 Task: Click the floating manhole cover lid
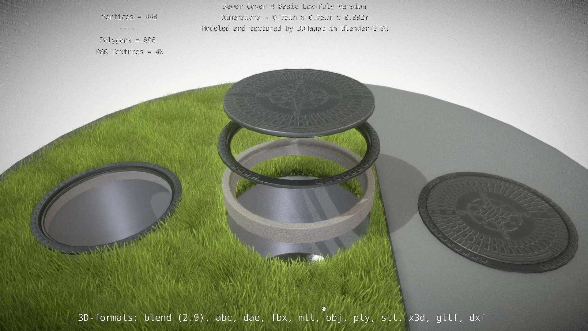[299, 103]
